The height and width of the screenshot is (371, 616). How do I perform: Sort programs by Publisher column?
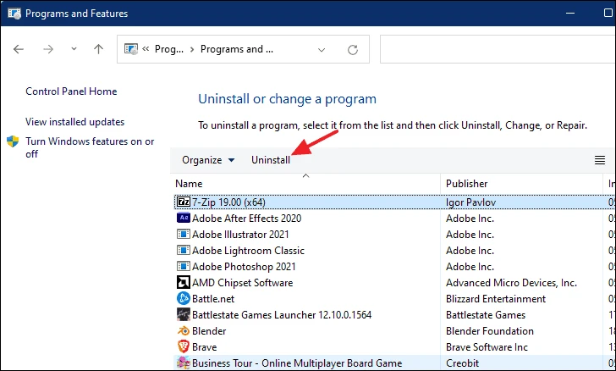[469, 184]
